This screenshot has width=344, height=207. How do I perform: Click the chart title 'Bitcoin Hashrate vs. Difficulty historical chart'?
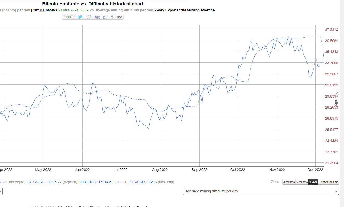tap(93, 4)
